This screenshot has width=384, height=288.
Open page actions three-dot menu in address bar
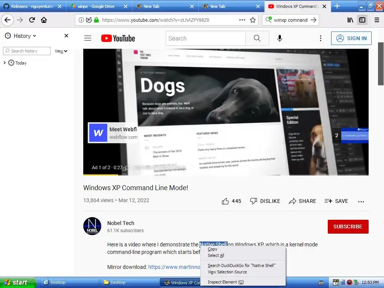(242, 20)
